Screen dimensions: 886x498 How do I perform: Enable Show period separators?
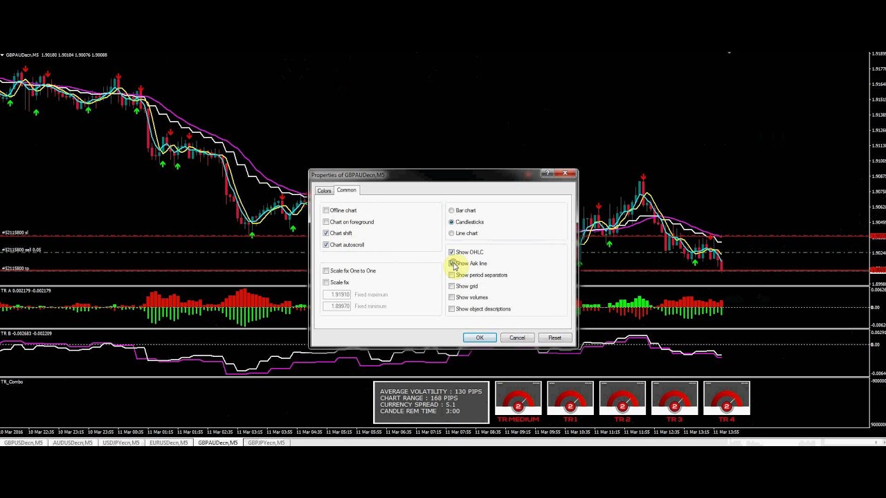pyautogui.click(x=452, y=275)
